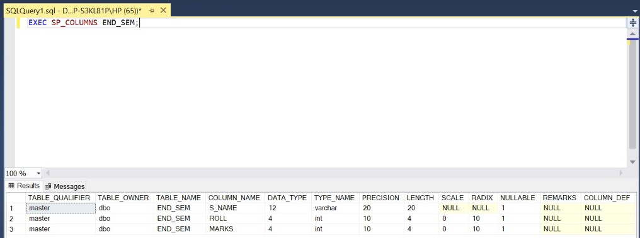Open the 100 % zoom dropdown

tap(23, 173)
